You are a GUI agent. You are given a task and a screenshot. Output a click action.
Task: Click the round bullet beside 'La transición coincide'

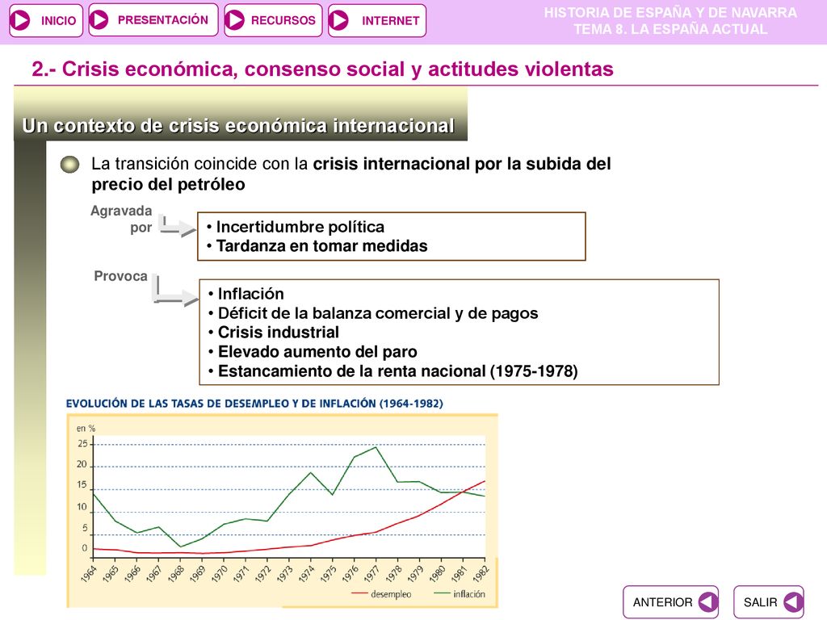[x=69, y=165]
